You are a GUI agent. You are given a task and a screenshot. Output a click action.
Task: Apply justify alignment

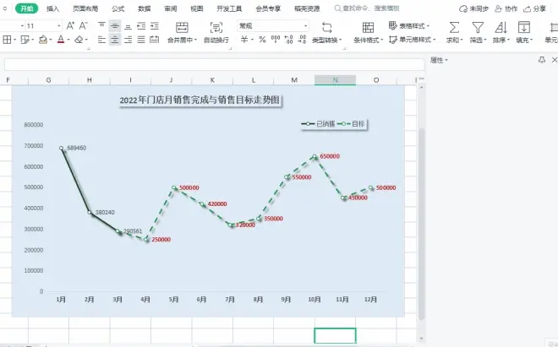pyautogui.click(x=141, y=40)
